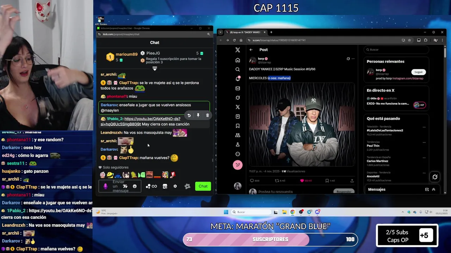This screenshot has height=253, width=451.
Task: Open Grok icon in X sidebar
Action: (x=237, y=98)
